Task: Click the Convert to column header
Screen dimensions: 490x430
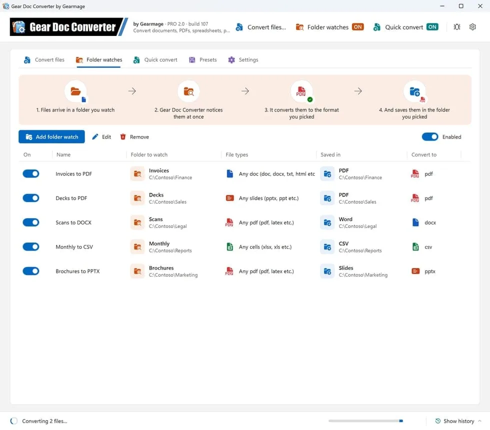Action: point(424,154)
